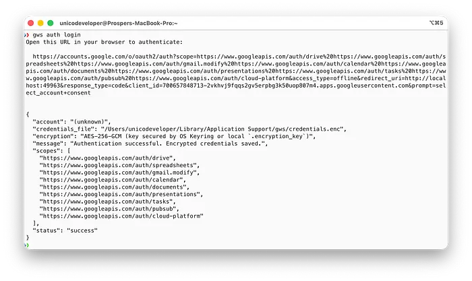Click the red prompt chevron before gws
This screenshot has width=472, height=281.
point(27,35)
